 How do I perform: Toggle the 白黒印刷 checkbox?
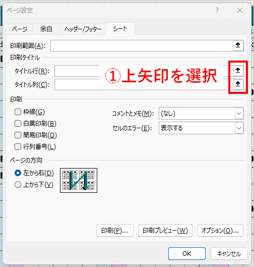pos(18,124)
